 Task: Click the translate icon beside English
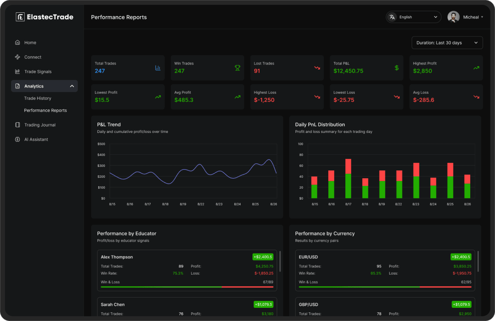pos(392,17)
